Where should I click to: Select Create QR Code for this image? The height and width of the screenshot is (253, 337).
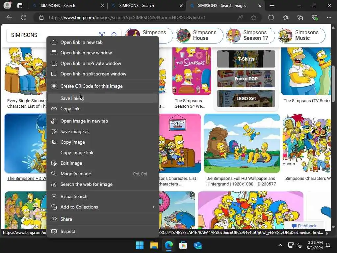(103, 86)
